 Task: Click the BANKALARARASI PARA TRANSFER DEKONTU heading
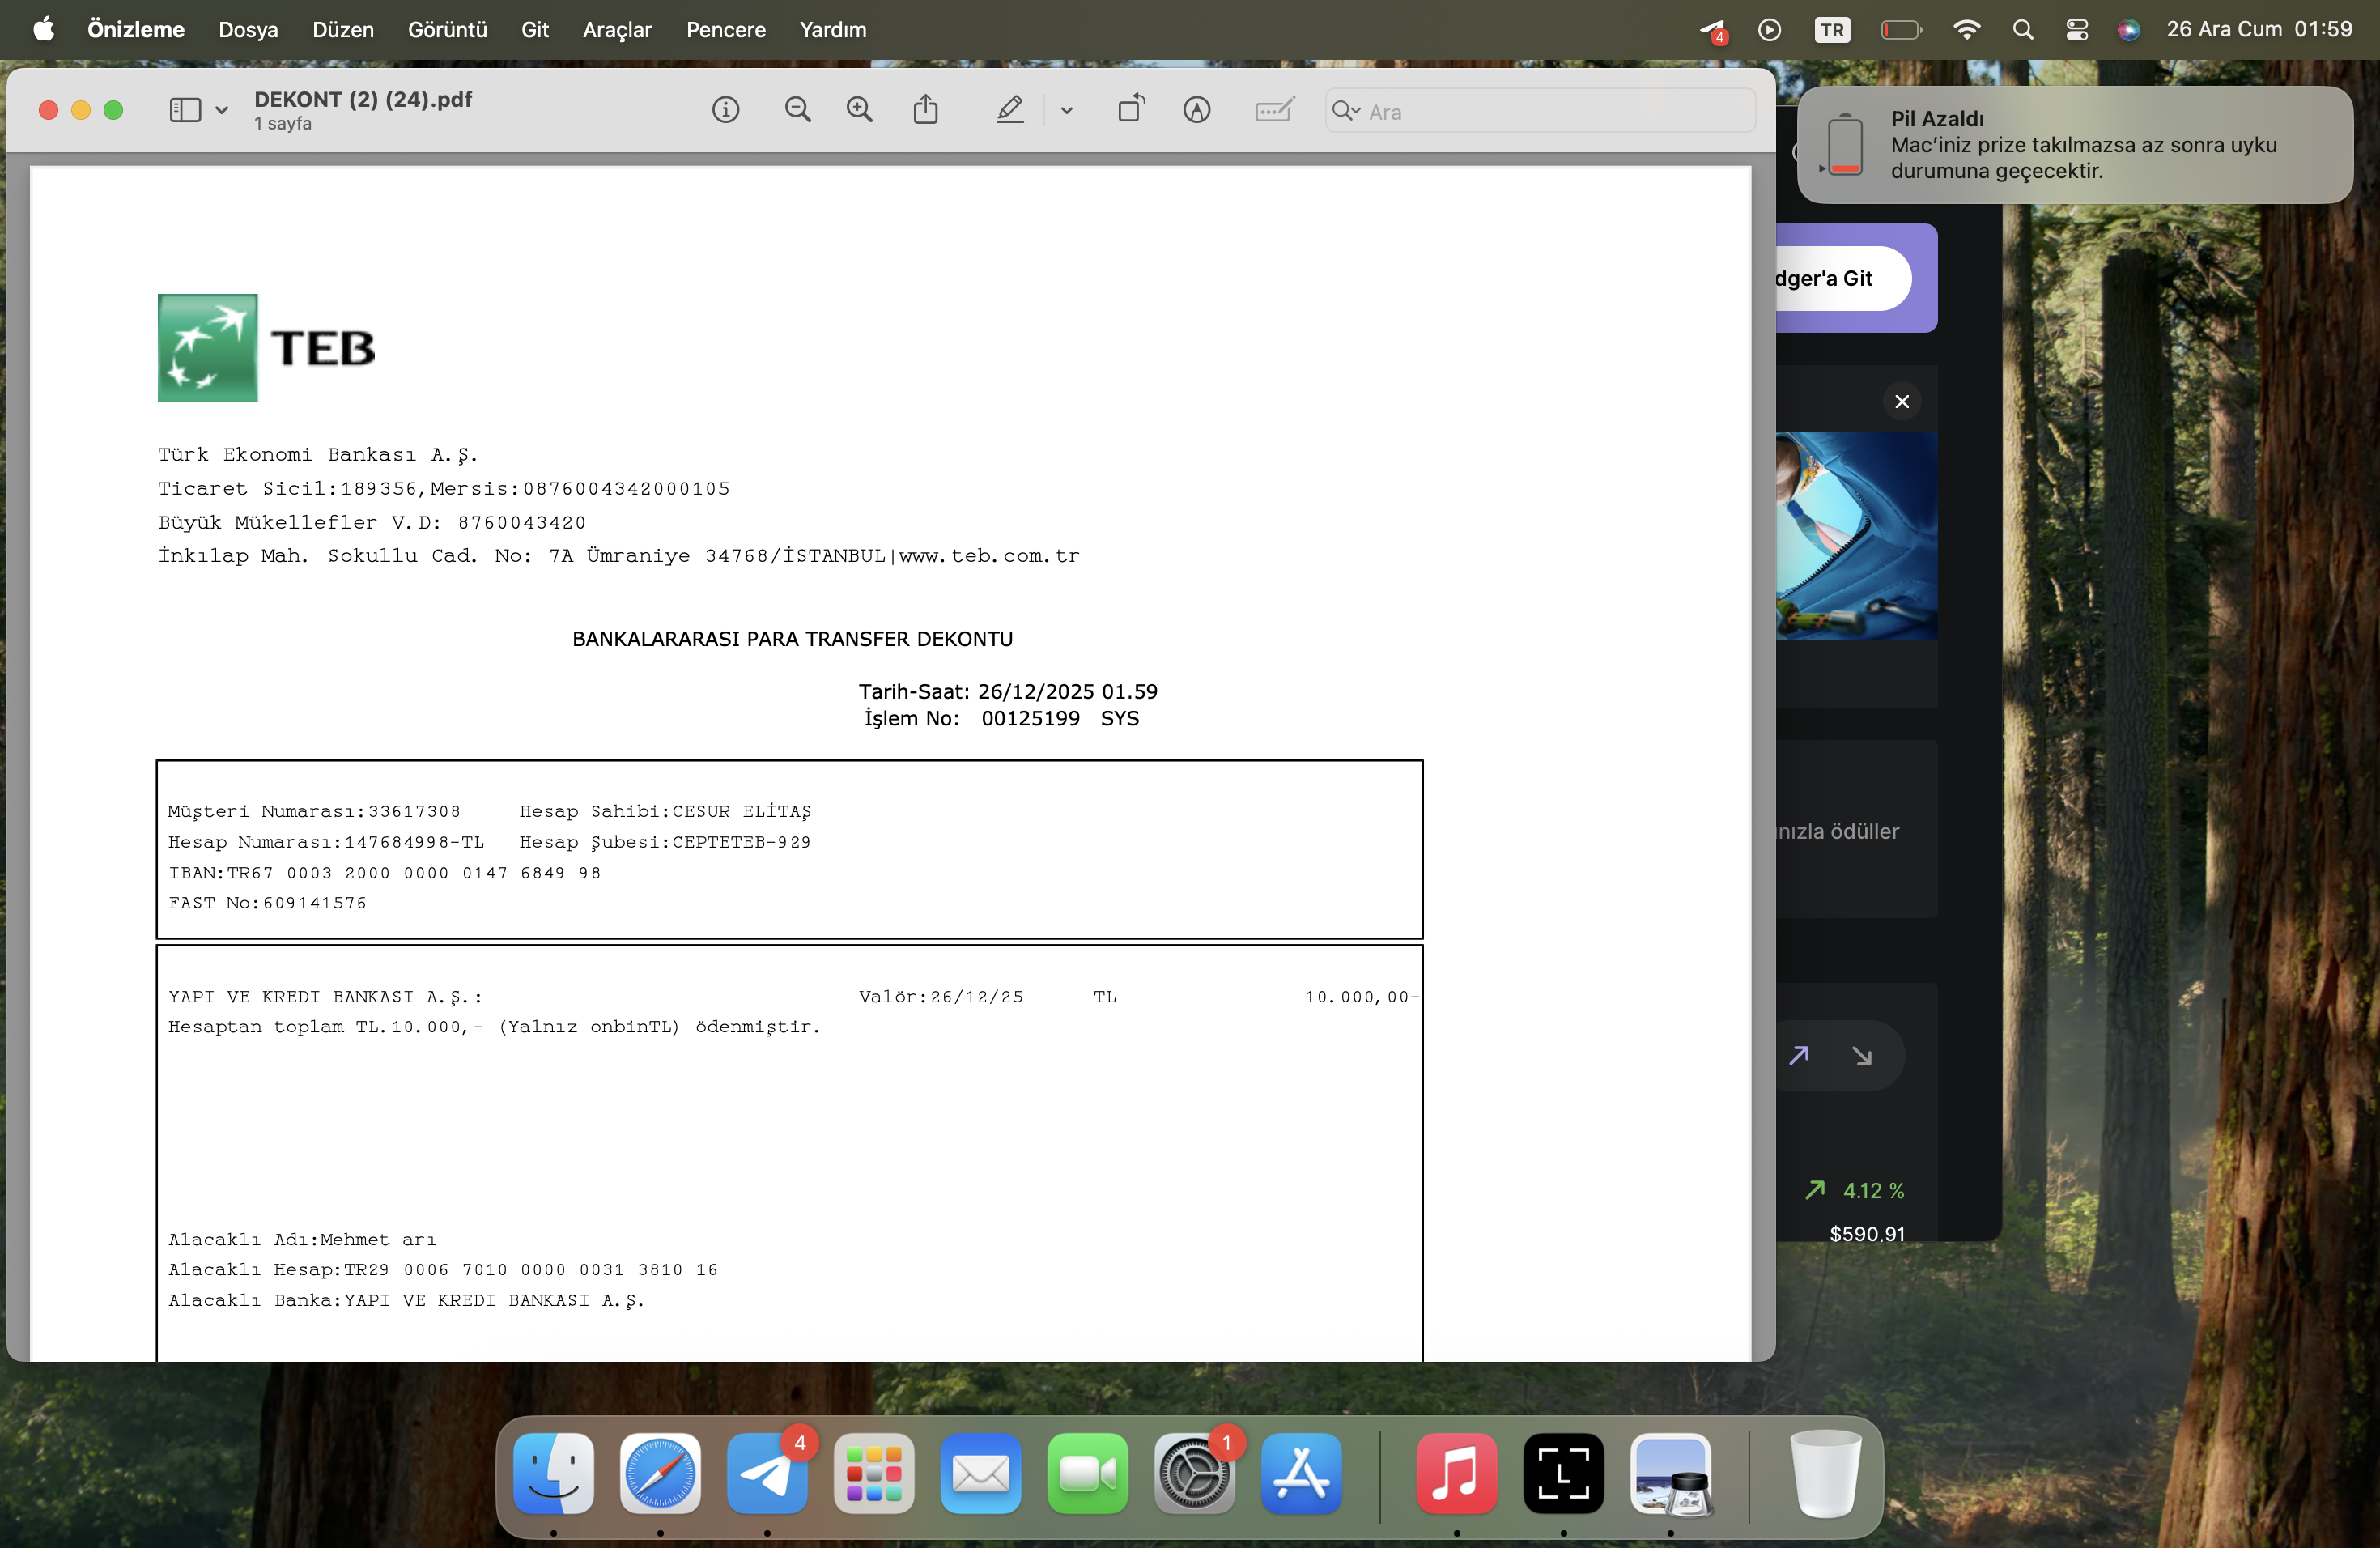(792, 639)
